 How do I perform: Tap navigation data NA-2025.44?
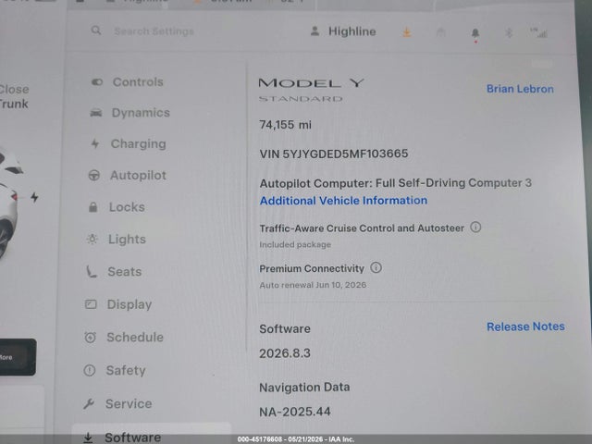295,412
